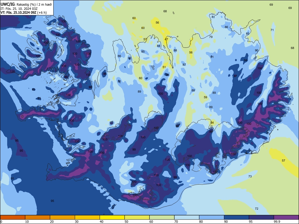Click the humidity value '54' on the map
Image resolution: width=299 pixels, height=224 pixels.
212,123
